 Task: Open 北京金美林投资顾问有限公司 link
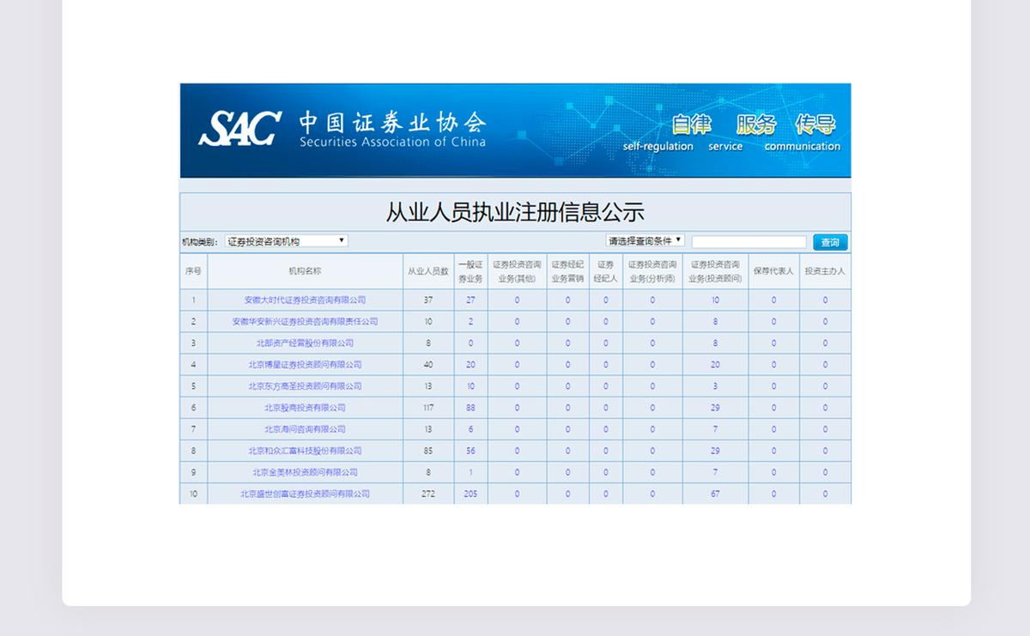305,472
